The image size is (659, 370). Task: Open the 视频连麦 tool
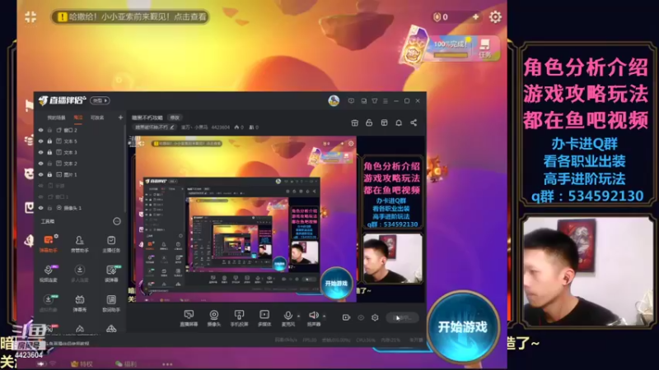click(x=49, y=273)
